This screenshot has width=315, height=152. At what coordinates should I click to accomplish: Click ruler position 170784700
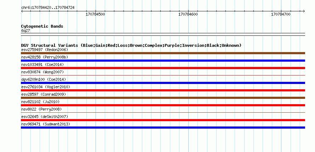[x=281, y=14]
